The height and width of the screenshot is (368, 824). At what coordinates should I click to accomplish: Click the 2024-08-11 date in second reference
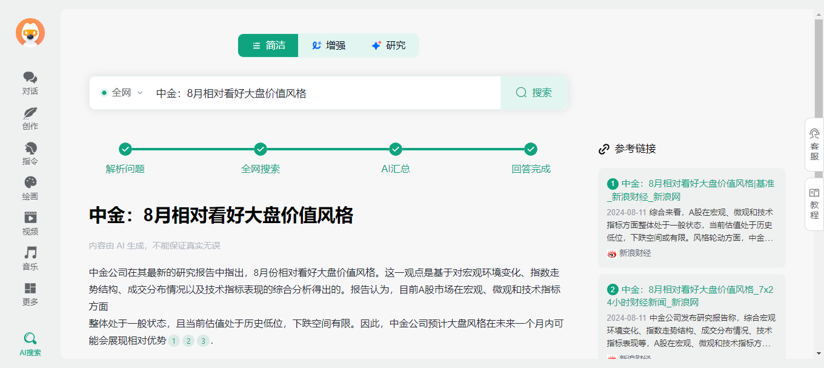pyautogui.click(x=626, y=318)
